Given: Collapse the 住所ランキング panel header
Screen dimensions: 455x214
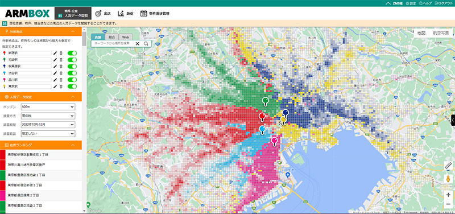Looking at the screenshot, I should (x=41, y=145).
